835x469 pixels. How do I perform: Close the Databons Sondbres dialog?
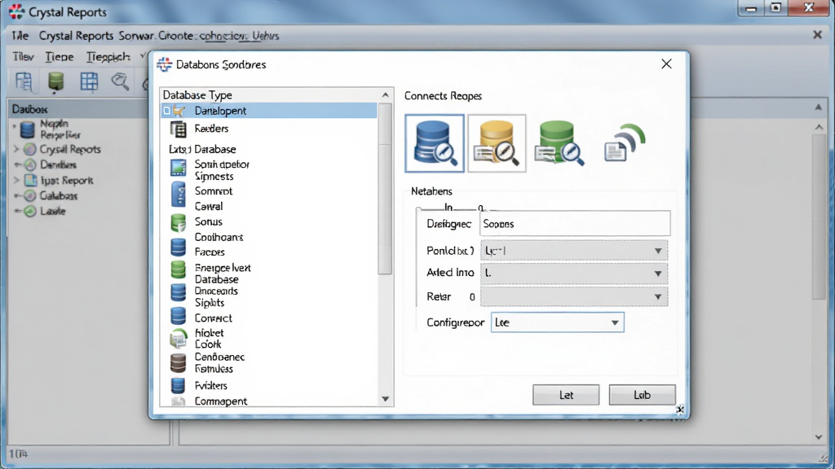(x=666, y=64)
